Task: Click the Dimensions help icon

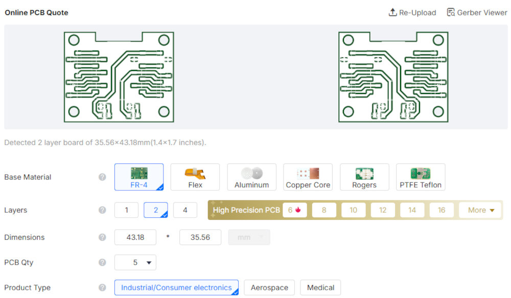Action: [102, 237]
